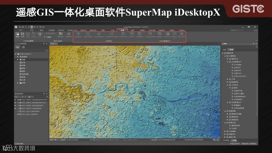Expand the 数据源 node in workspace tree

click(x=18, y=57)
